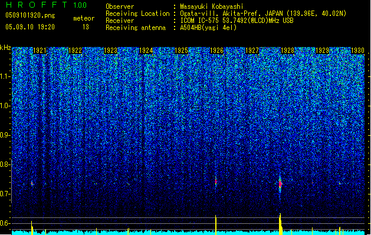Click the 1922 time marker
The height and width of the screenshot is (235, 371).
tap(75, 51)
